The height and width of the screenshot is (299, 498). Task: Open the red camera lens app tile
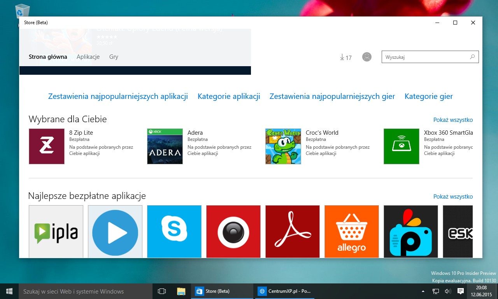tap(233, 232)
